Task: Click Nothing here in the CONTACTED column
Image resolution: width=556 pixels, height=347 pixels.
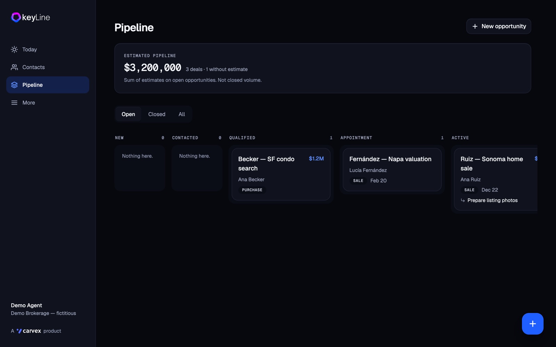Action: 194,156
